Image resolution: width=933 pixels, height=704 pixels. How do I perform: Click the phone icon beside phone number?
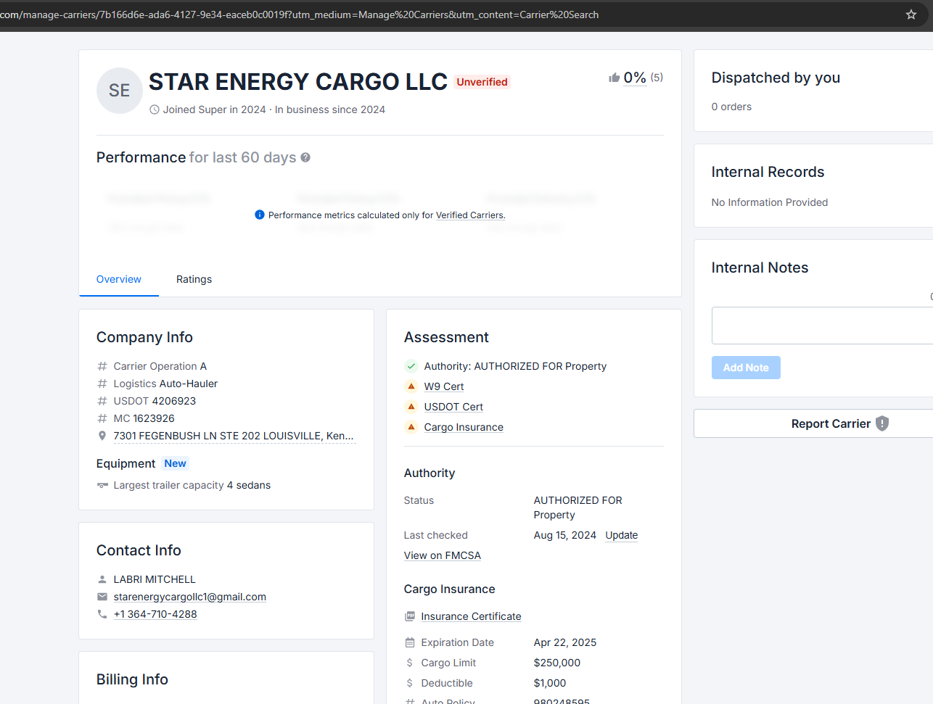102,614
